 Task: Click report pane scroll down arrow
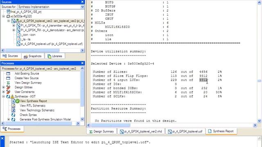pyautogui.click(x=259, y=121)
